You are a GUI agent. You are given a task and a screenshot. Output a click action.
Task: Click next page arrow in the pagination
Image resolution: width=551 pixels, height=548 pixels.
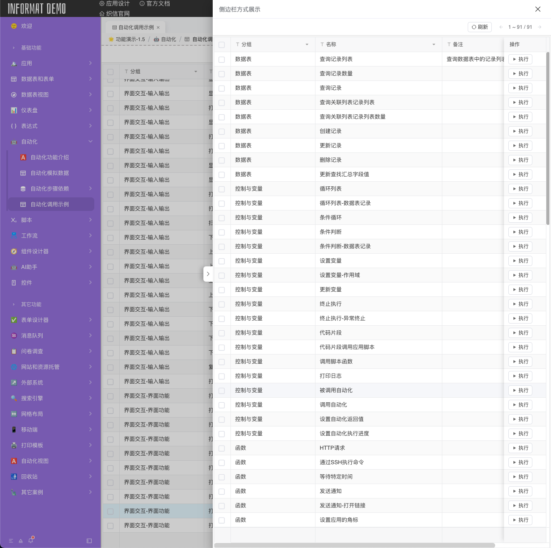click(540, 27)
